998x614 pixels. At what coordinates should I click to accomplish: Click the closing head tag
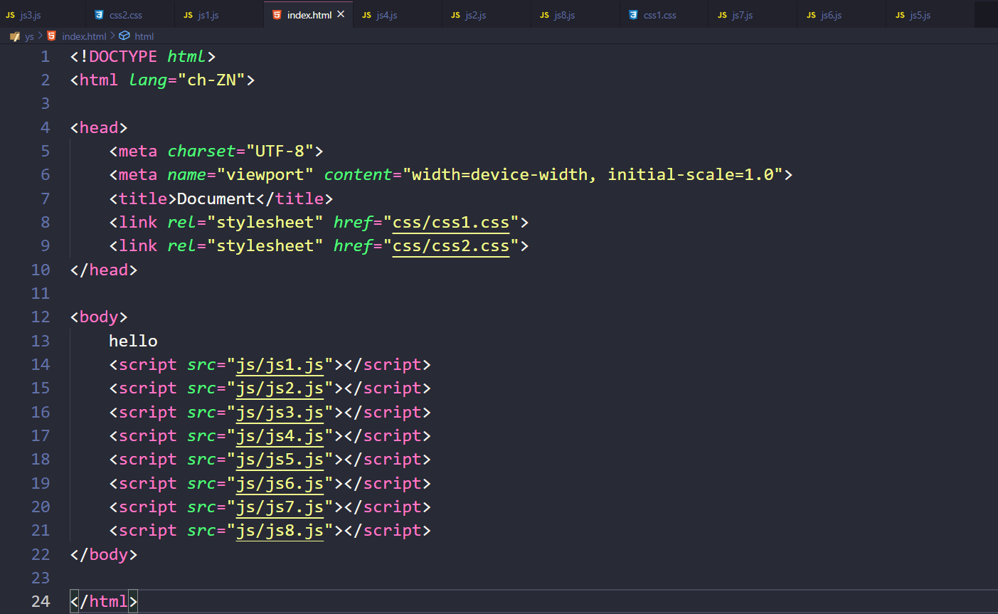point(104,270)
